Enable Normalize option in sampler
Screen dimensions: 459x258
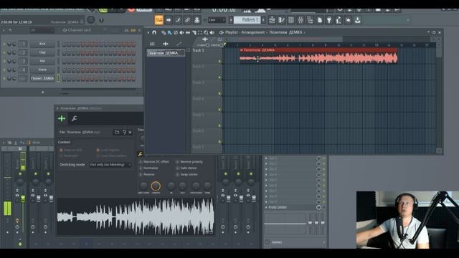pos(148,168)
